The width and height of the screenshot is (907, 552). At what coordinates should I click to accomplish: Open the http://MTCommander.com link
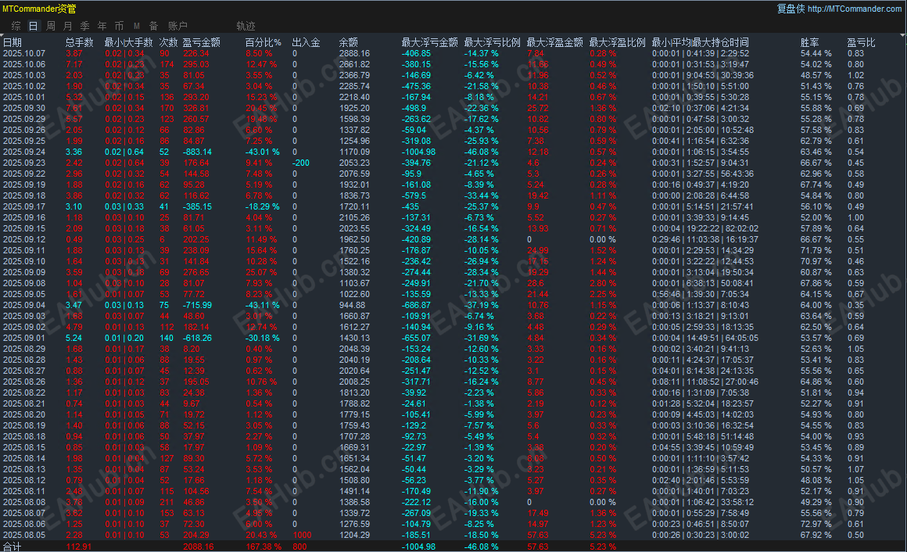[x=854, y=9]
